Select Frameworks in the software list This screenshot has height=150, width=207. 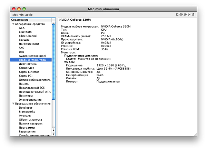pos(27,112)
